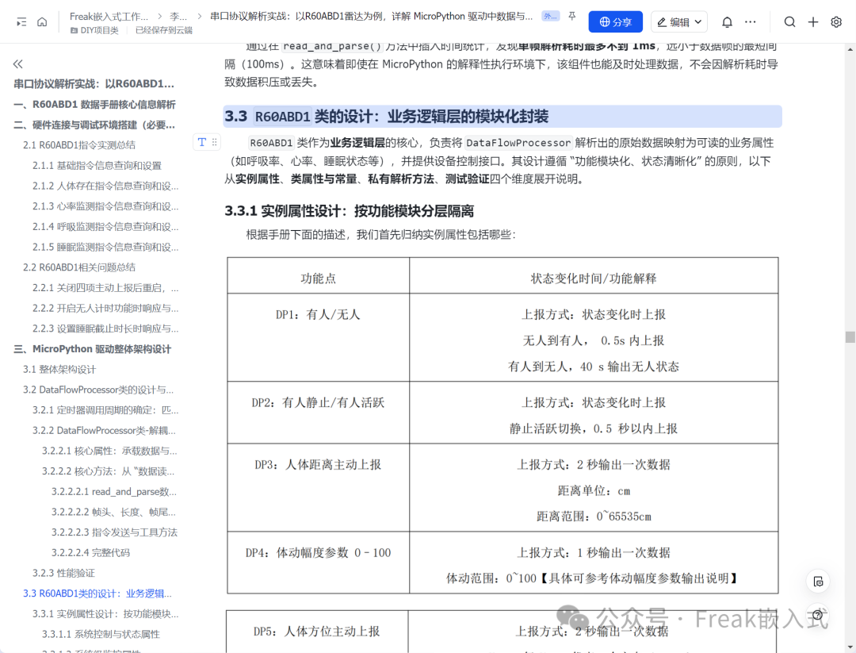
Task: Open the more options ellipsis menu
Action: tap(751, 22)
